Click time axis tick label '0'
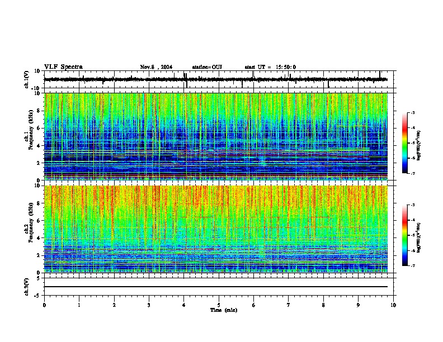The image size is (443, 342). [x=44, y=305]
